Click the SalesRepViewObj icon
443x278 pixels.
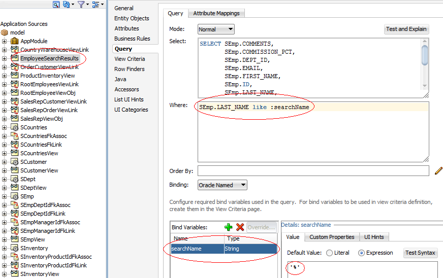[x=14, y=119]
